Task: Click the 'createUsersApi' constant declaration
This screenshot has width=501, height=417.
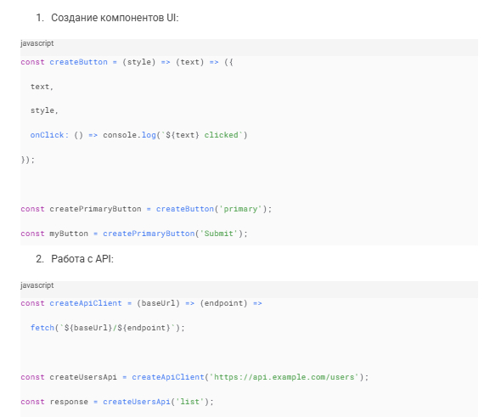Action: [x=83, y=377]
